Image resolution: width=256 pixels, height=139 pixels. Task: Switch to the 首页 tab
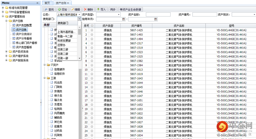tap(47, 3)
